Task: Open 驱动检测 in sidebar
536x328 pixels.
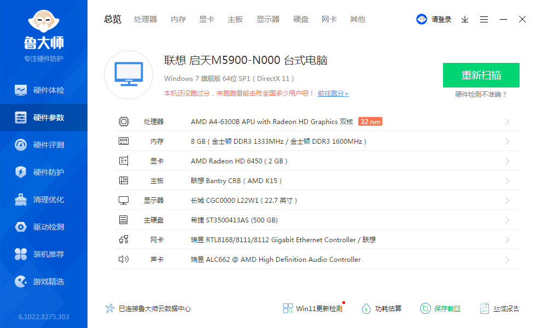Action: (x=44, y=227)
